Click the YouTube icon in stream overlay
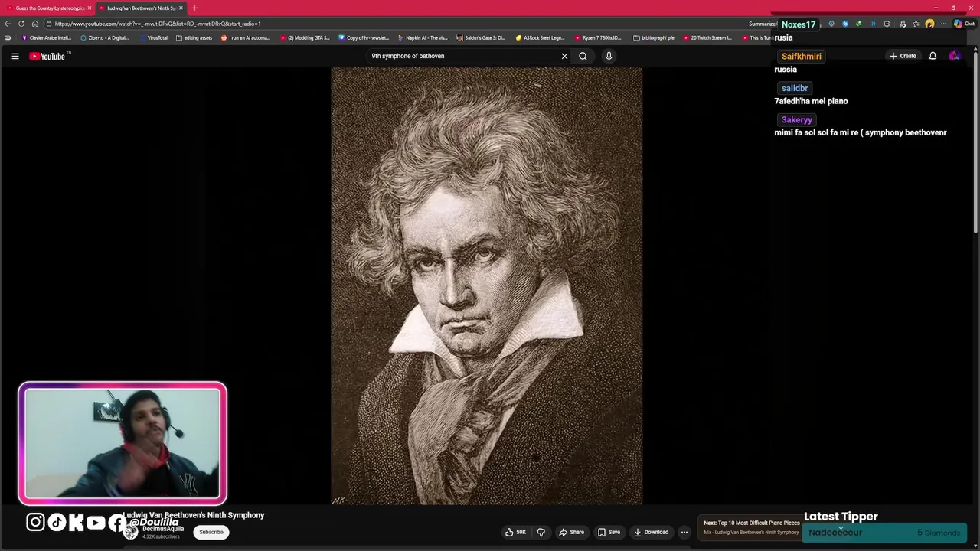The width and height of the screenshot is (980, 551). [96, 522]
